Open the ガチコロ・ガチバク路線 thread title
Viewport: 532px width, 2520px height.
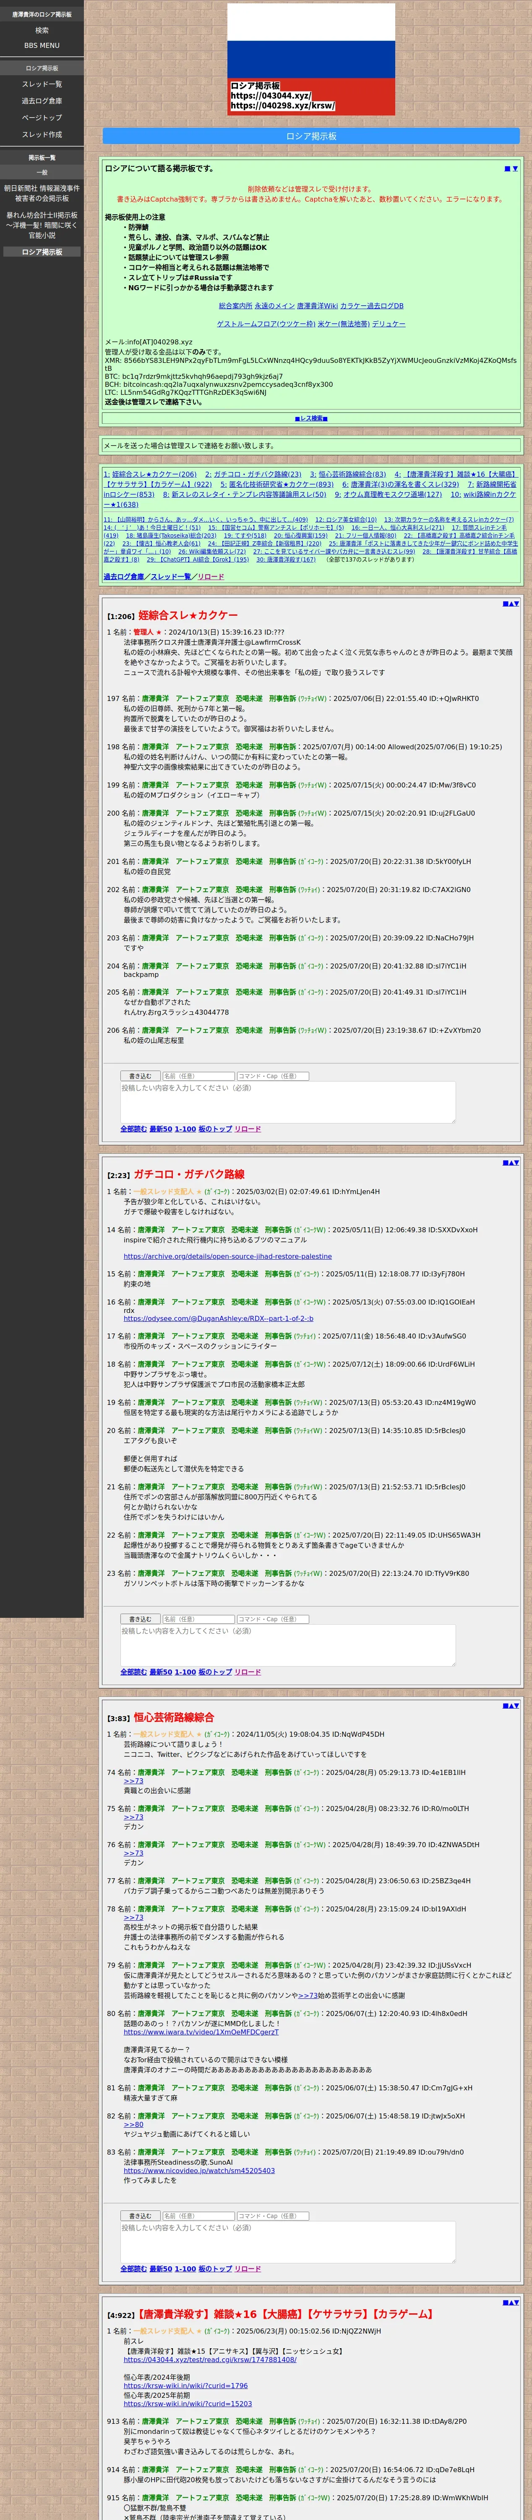coord(189,1174)
